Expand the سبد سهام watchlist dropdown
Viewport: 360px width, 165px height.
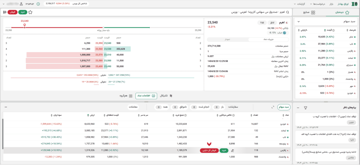click(x=298, y=22)
